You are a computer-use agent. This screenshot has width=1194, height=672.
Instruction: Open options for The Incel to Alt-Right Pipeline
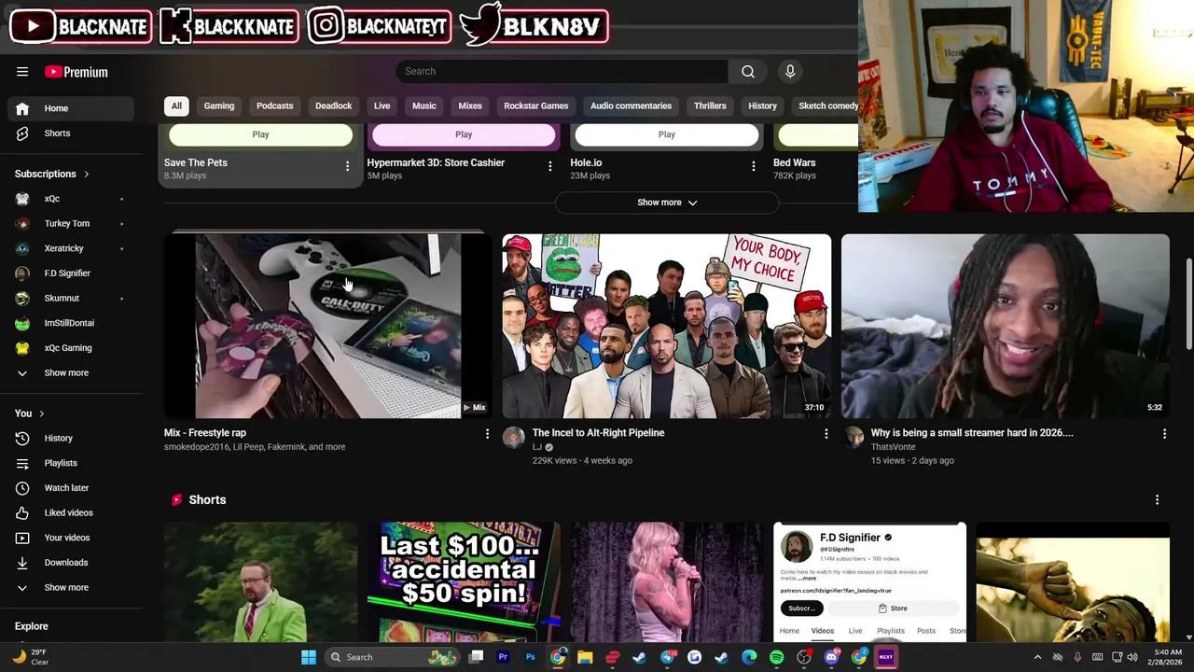[826, 434]
